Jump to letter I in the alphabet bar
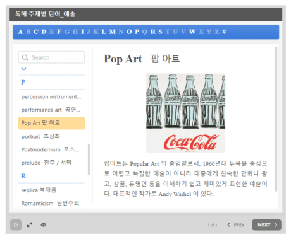This screenshot has height=239, width=291. [82, 32]
